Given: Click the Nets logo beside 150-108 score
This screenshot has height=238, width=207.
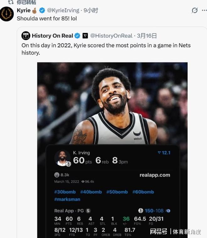Looking at the screenshot, I should 141,211.
